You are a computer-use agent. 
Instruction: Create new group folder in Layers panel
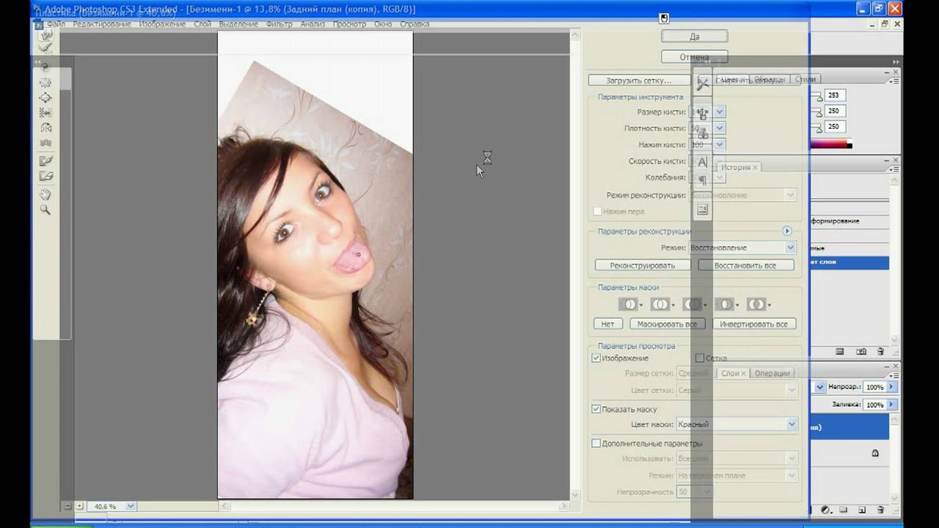coord(844,510)
